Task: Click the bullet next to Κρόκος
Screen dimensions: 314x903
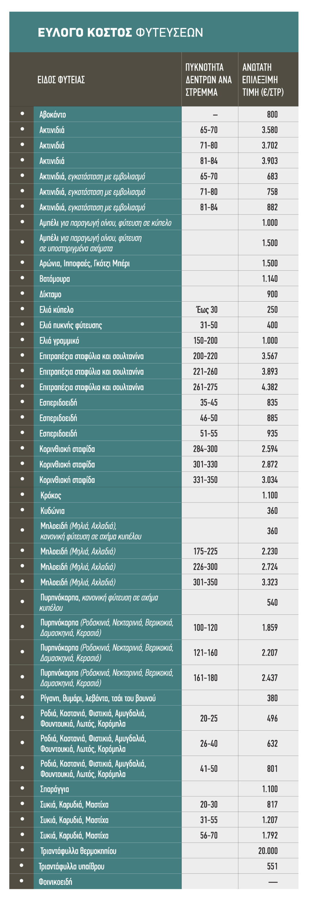Action: (x=22, y=494)
